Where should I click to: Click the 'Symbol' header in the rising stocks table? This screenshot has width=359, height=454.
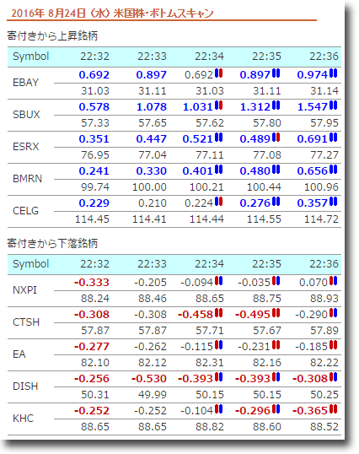[30, 57]
